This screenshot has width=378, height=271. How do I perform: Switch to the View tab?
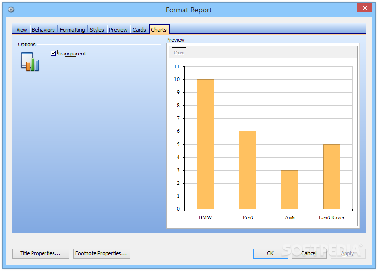[x=22, y=30]
